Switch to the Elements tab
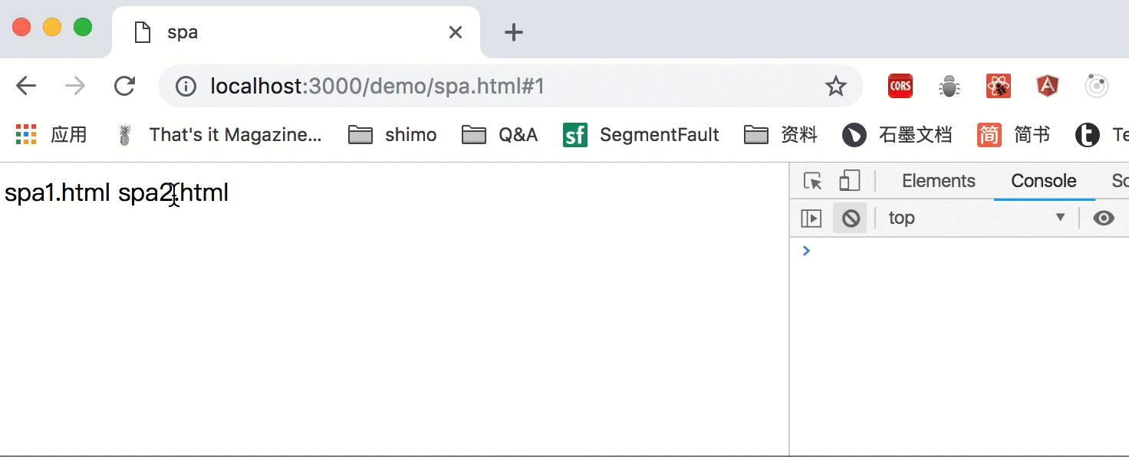The image size is (1129, 457). coord(938,181)
